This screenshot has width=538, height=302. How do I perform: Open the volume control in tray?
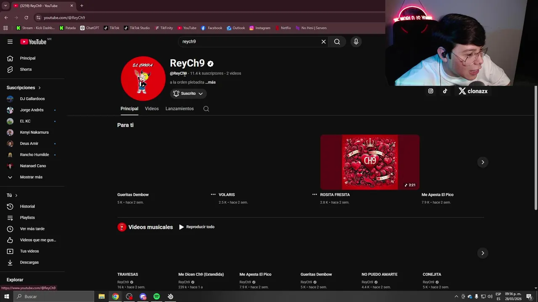490,297
